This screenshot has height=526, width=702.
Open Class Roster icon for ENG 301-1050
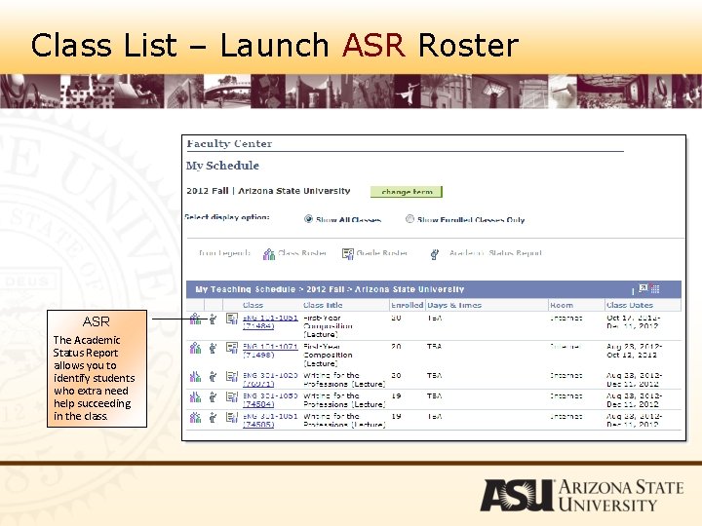195,397
